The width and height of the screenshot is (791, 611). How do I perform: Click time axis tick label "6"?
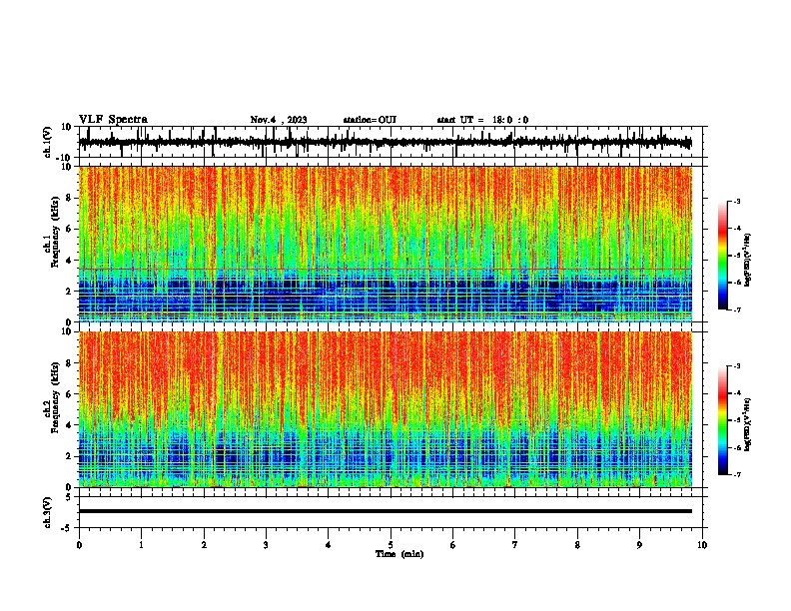tap(452, 545)
